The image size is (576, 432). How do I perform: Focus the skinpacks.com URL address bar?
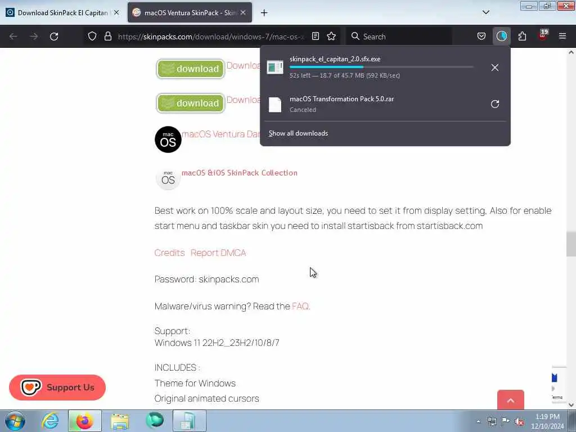coord(211,37)
